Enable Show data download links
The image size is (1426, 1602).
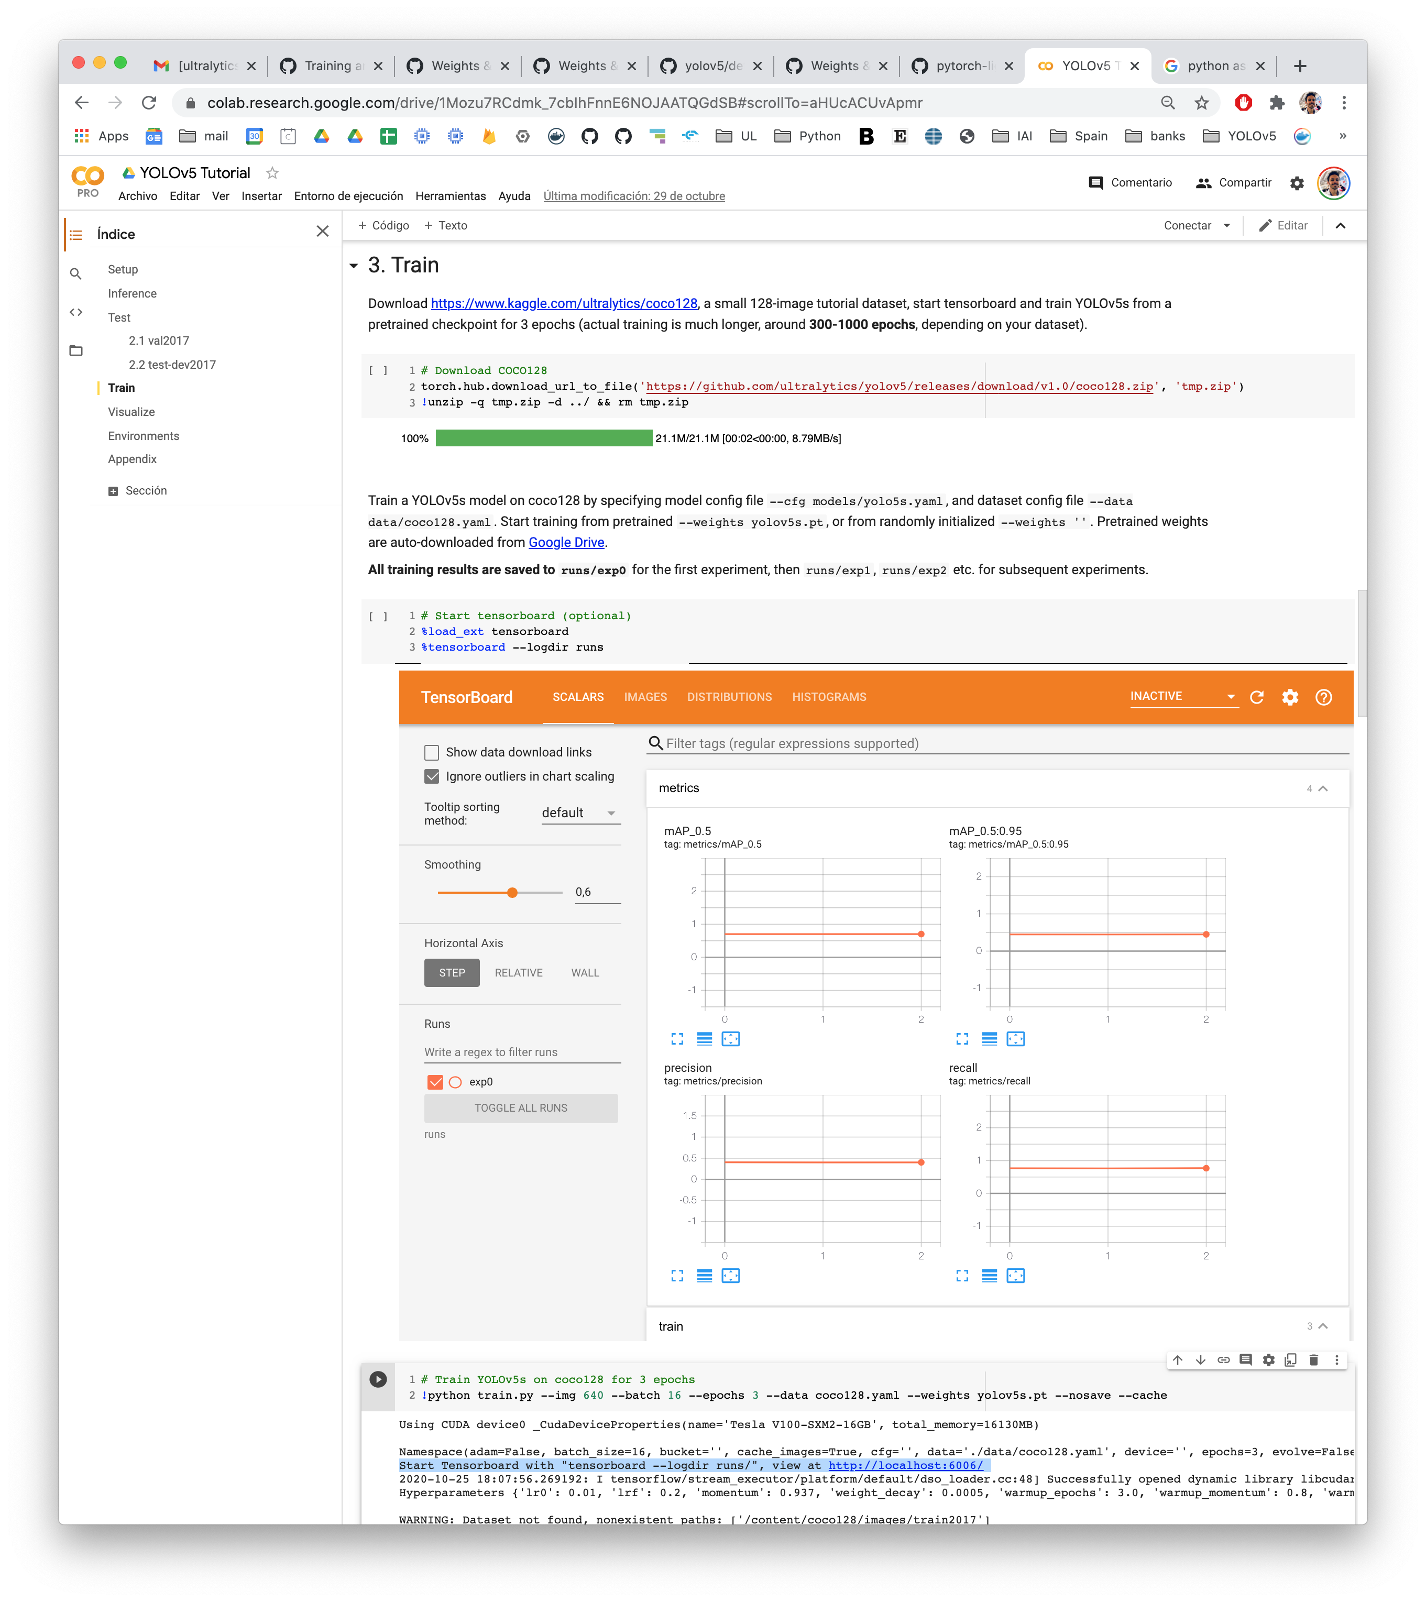pos(431,752)
